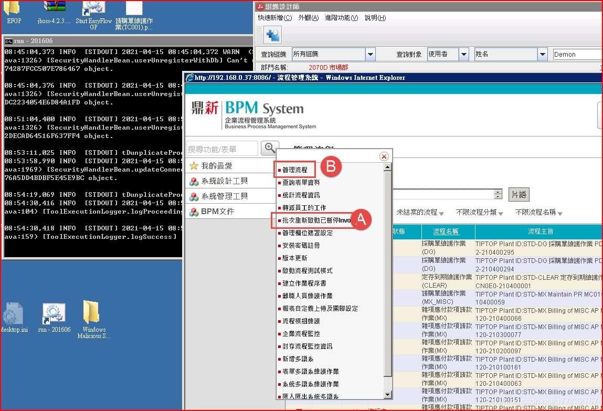Open 快速新增(C) menu in 組織設計師
603x411 pixels.
pyautogui.click(x=274, y=18)
